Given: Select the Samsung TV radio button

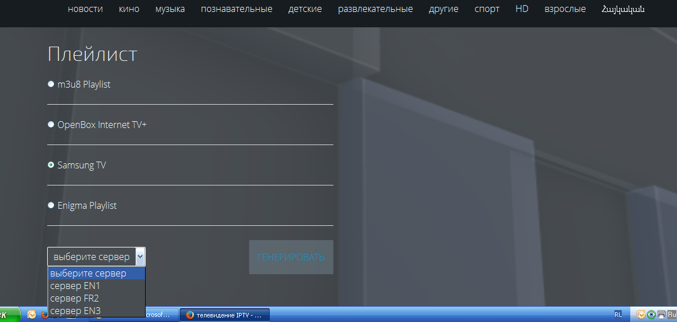Looking at the screenshot, I should tap(51, 165).
